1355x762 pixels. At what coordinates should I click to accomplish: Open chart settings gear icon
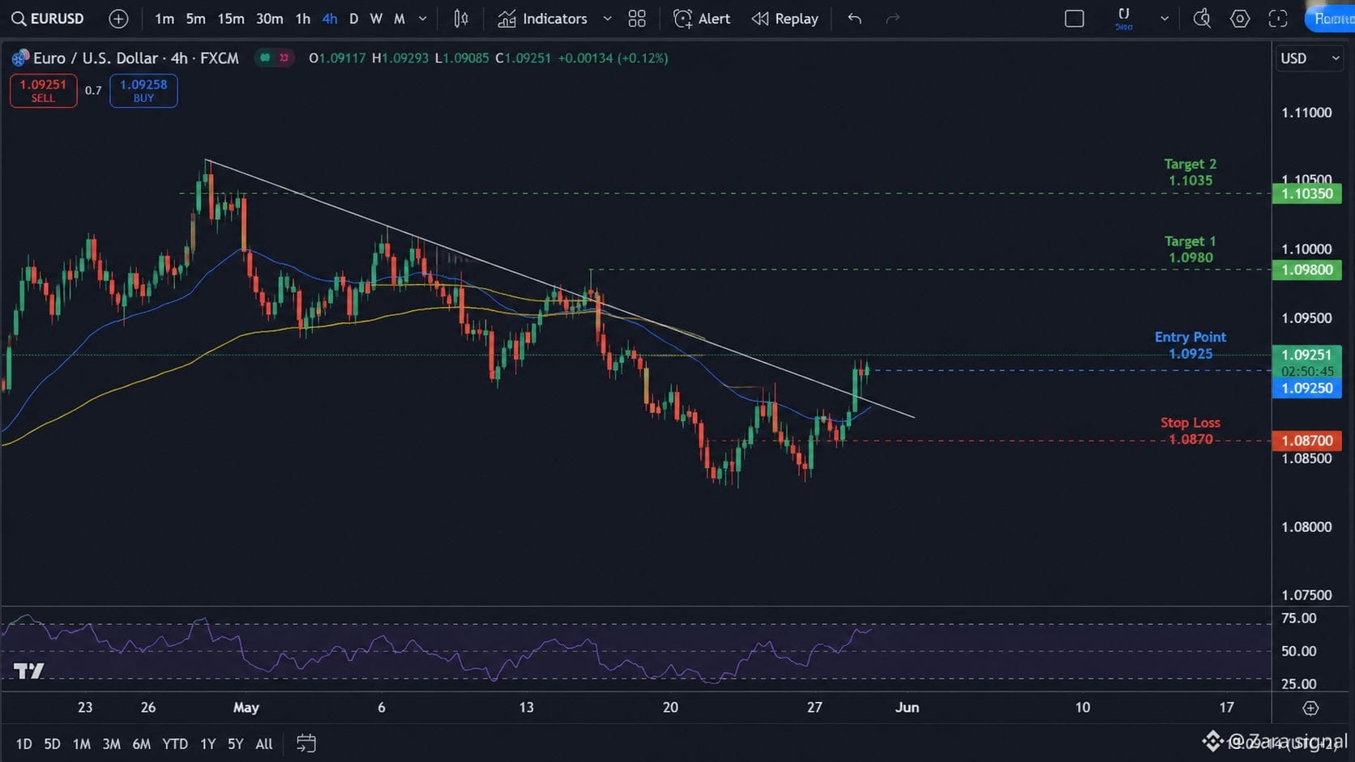coord(1240,18)
